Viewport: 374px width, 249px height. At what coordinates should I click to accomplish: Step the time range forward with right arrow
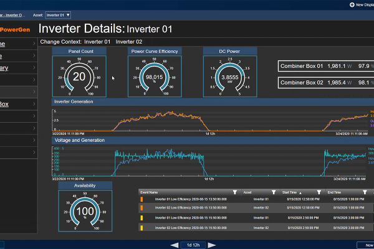point(211,245)
